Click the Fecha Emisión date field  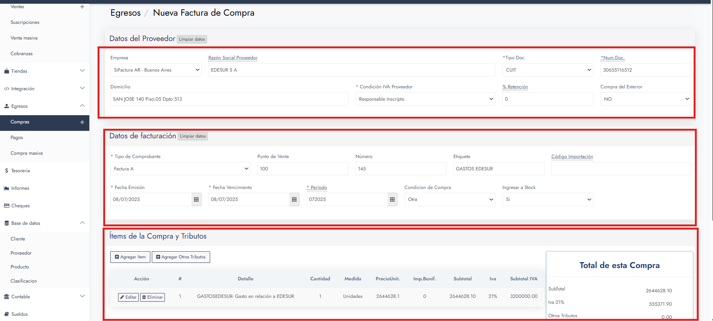[151, 199]
